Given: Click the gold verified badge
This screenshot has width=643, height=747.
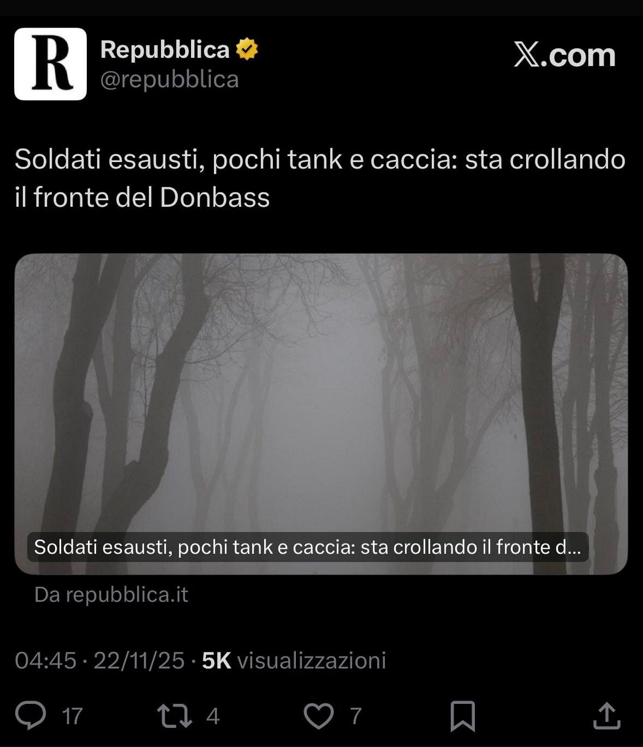Looking at the screenshot, I should [247, 49].
